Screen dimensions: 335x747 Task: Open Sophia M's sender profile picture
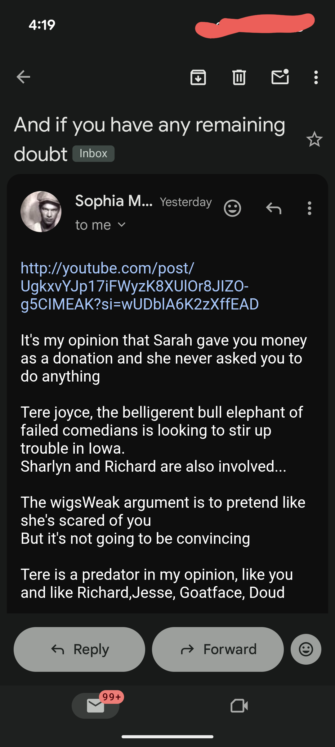(x=41, y=212)
